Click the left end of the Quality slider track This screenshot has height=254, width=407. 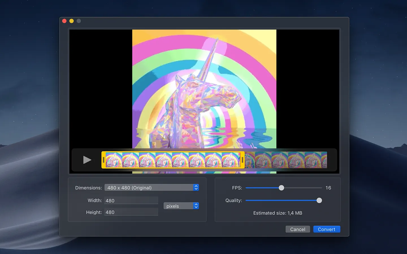[247, 200]
